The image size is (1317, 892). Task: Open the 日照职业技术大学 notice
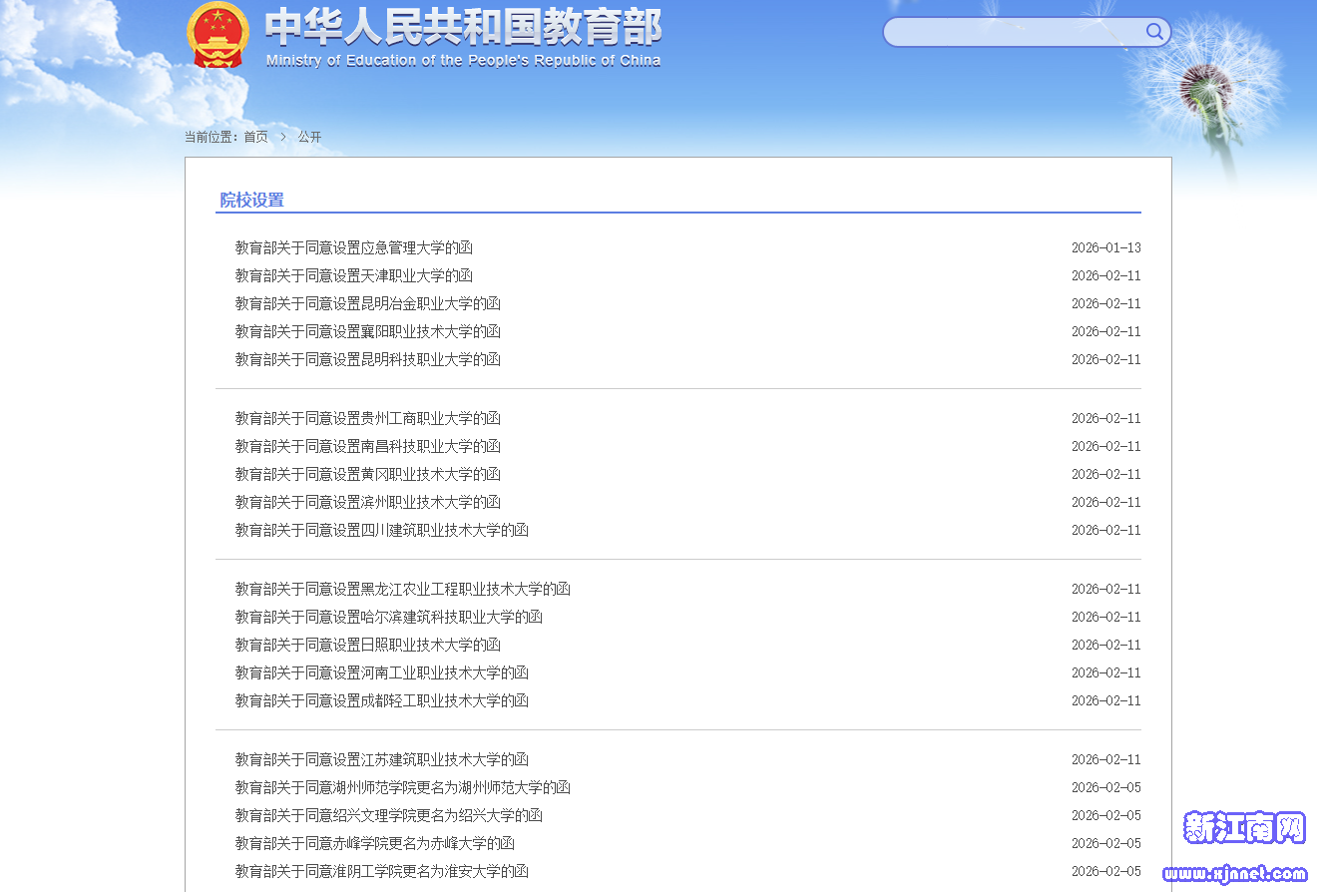coord(367,645)
